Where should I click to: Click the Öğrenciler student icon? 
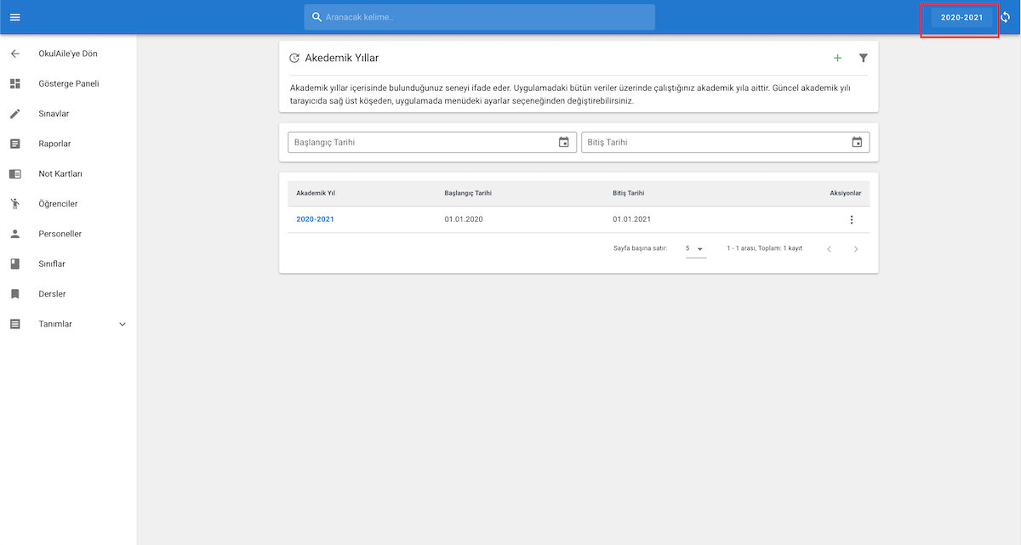tap(14, 204)
